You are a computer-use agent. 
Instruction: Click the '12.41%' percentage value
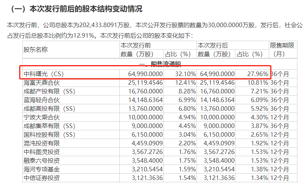coord(185,83)
